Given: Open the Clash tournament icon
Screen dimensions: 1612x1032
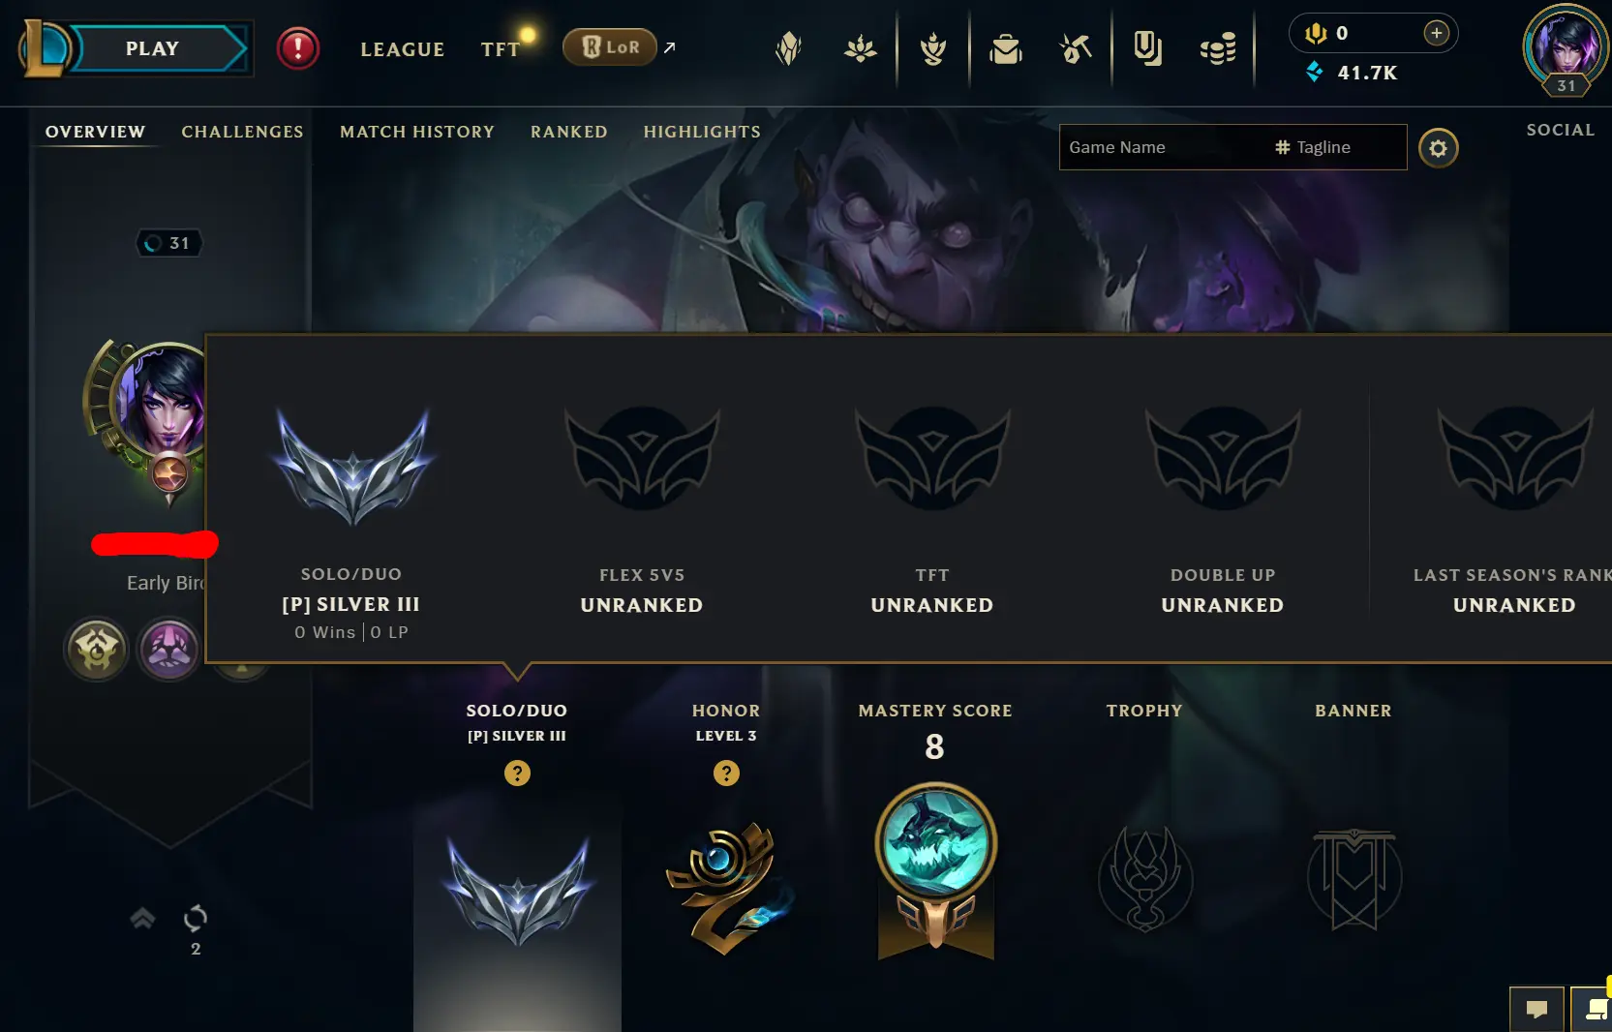Looking at the screenshot, I should (x=933, y=48).
